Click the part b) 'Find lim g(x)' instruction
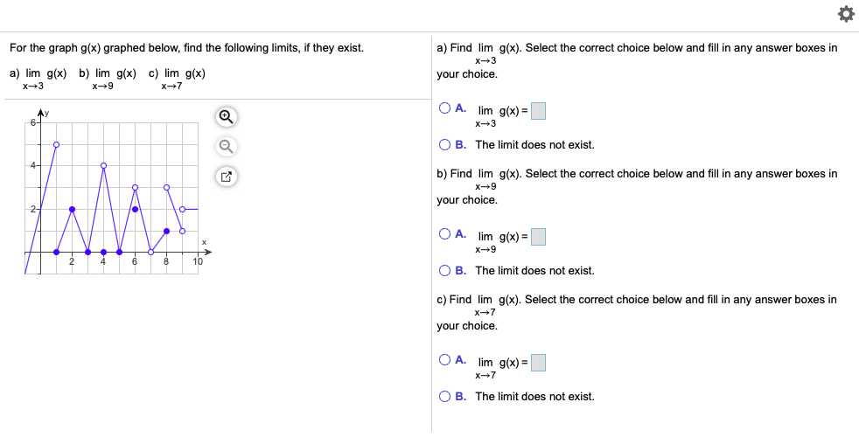The image size is (859, 444). tap(636, 174)
